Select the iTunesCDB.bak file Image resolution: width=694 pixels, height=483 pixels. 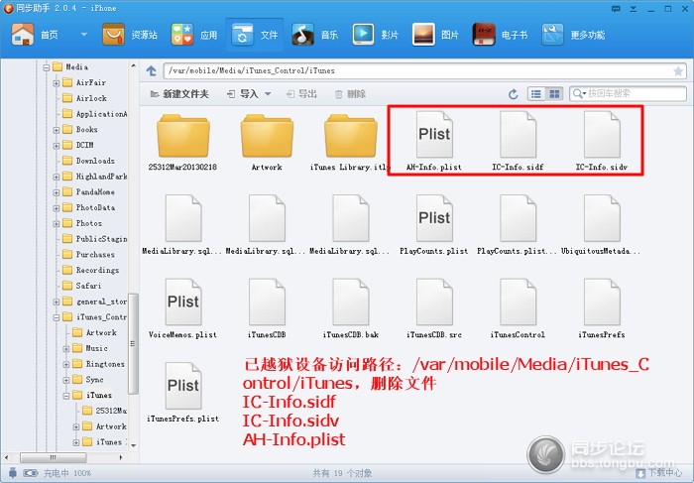pos(350,308)
